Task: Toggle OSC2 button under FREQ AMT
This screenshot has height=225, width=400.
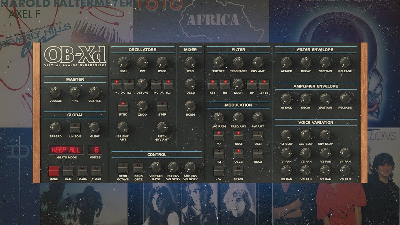Action: [x=238, y=154]
